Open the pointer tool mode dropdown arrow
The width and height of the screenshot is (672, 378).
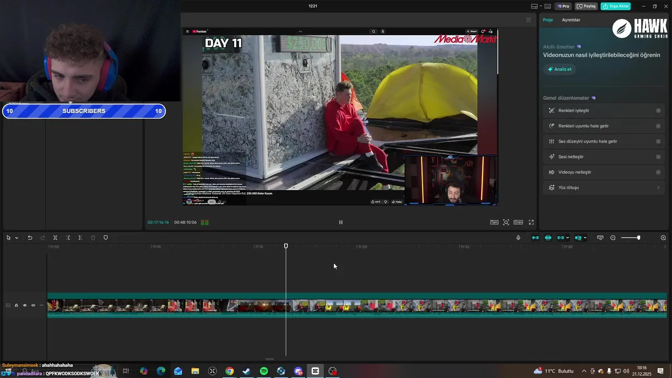[x=16, y=238]
